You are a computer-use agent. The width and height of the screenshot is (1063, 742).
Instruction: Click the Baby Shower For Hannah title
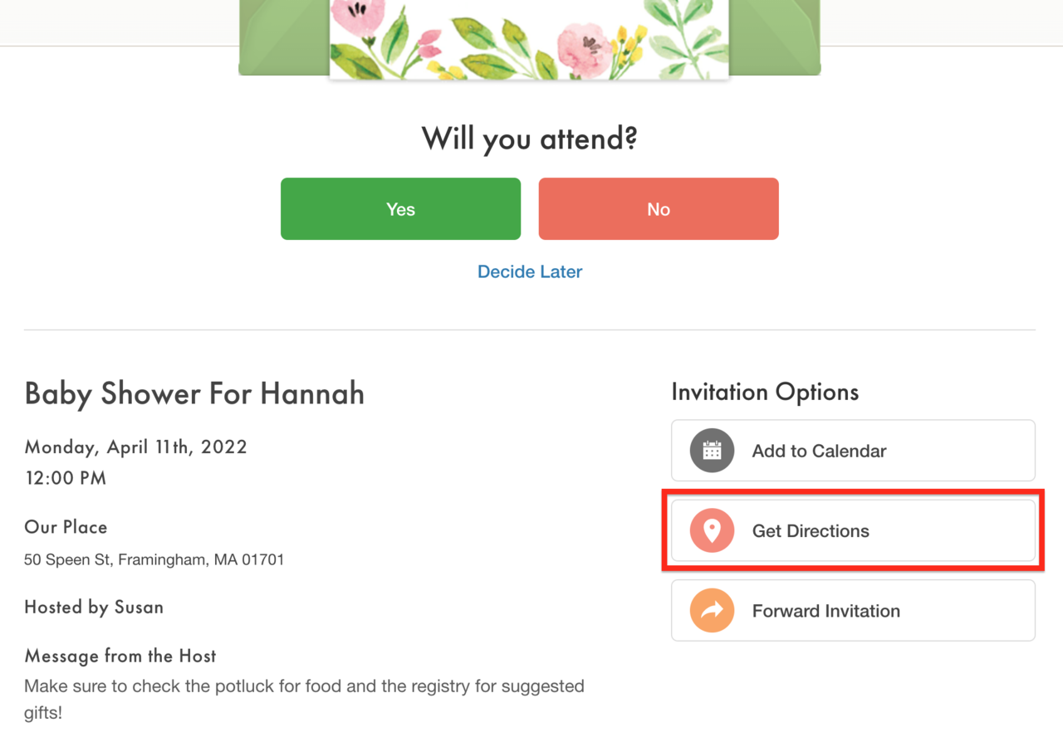194,393
